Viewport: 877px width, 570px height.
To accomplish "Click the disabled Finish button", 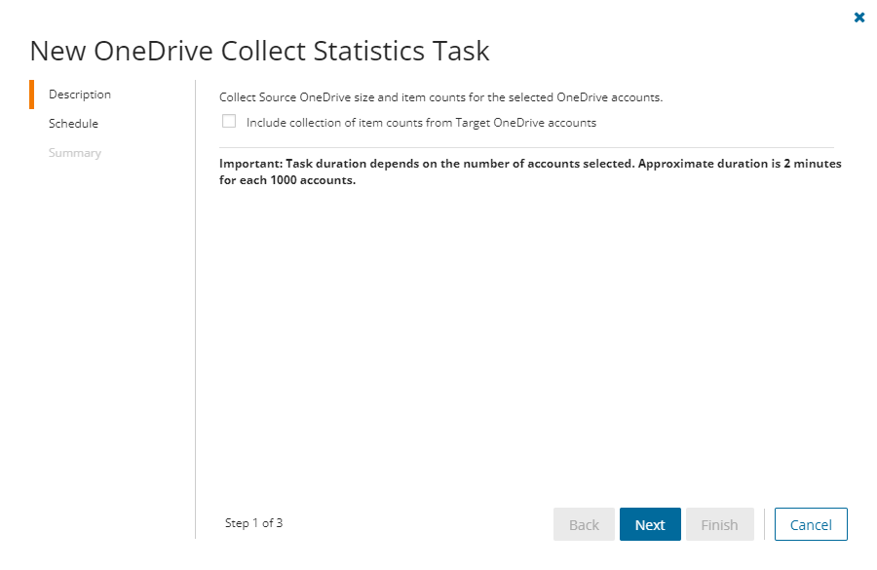I will tap(719, 524).
